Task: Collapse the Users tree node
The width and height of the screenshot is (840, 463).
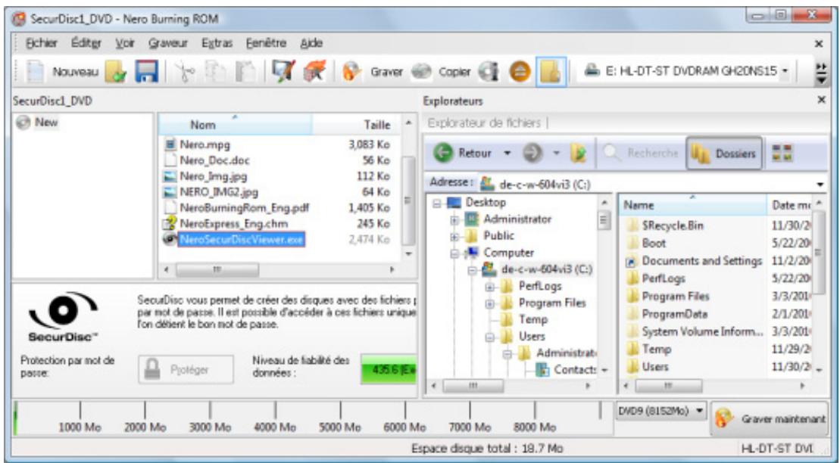Action: click(x=489, y=337)
